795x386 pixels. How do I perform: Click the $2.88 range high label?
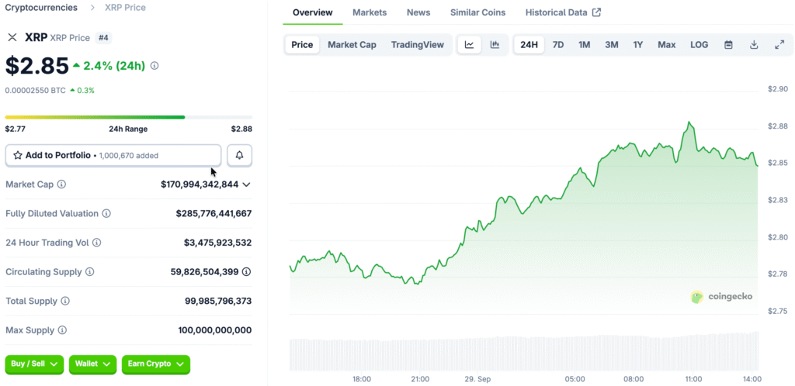[241, 129]
